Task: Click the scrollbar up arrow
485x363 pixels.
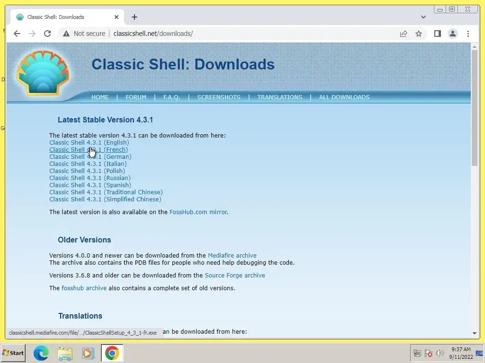Action: click(x=475, y=47)
